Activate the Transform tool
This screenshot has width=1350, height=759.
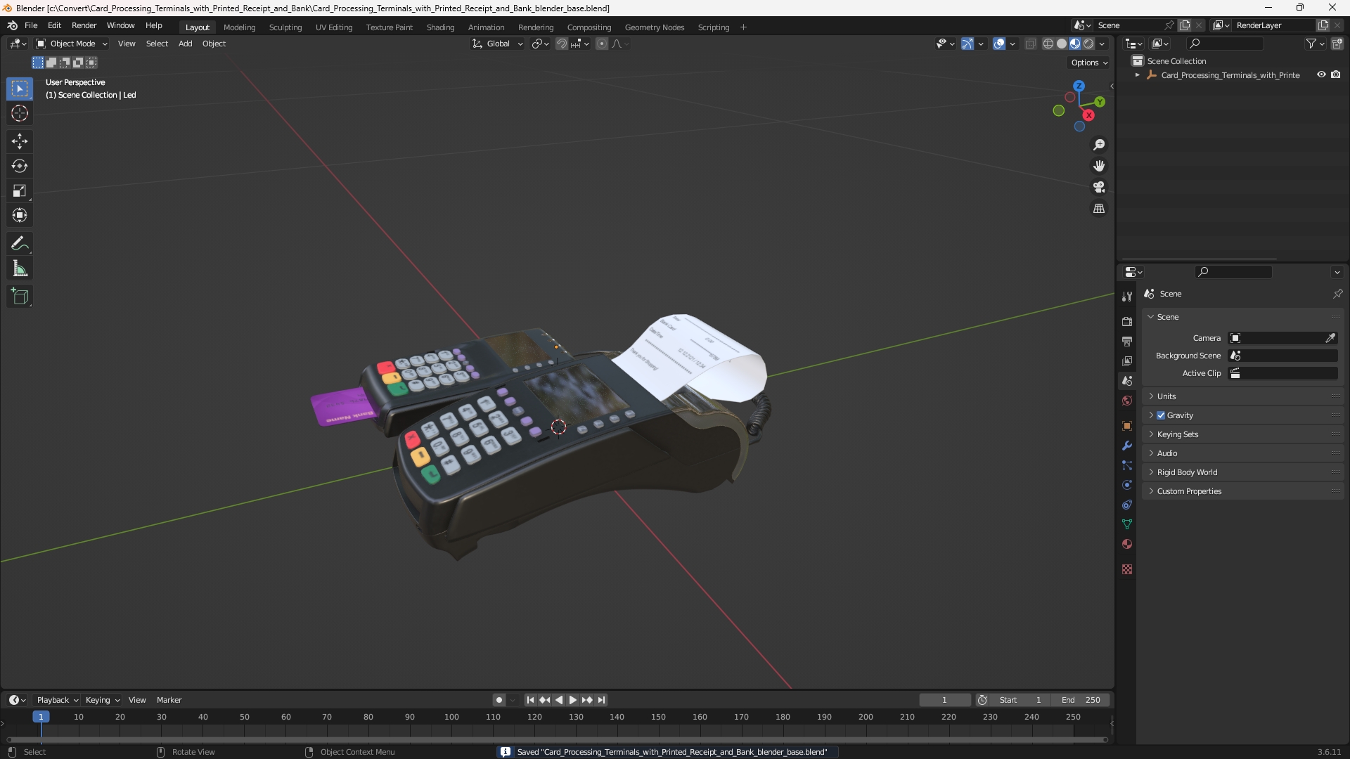click(20, 215)
